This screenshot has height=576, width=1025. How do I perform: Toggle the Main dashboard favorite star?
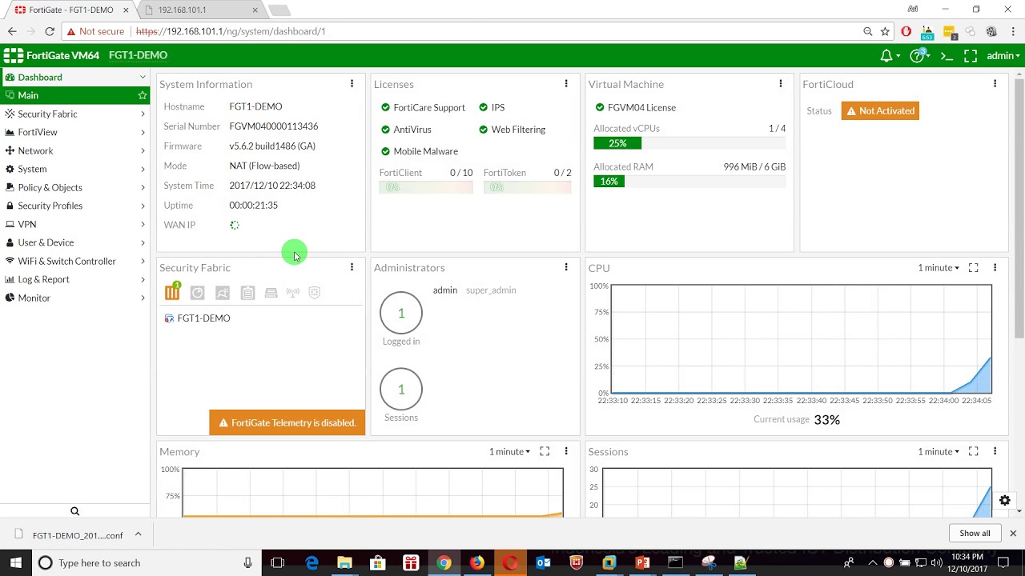point(143,95)
